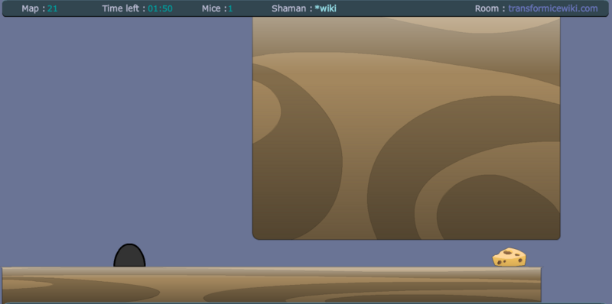The height and width of the screenshot is (304, 612).
Task: Click the Map number 21
Action: [x=52, y=8]
